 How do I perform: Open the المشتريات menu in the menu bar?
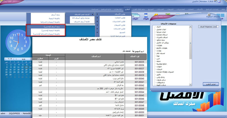[180, 9]
